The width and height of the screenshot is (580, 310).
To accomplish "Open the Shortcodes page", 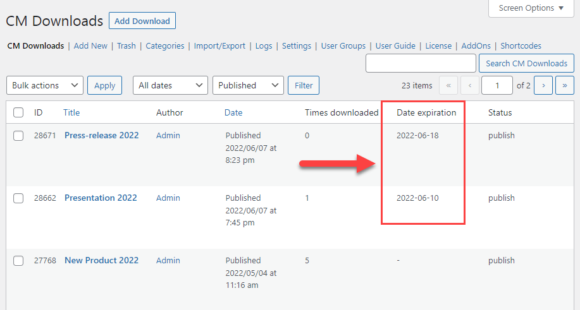I will click(x=521, y=45).
